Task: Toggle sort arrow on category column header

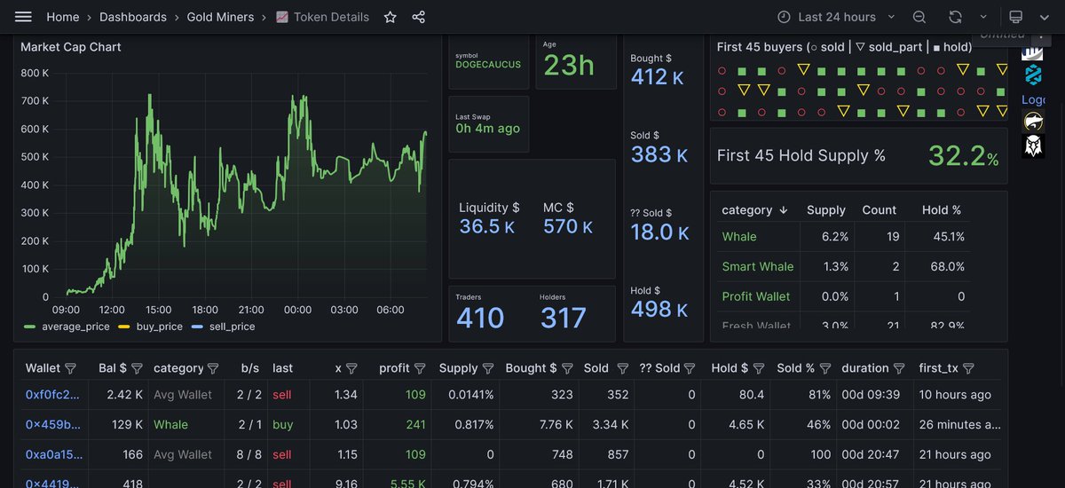Action: tap(784, 210)
